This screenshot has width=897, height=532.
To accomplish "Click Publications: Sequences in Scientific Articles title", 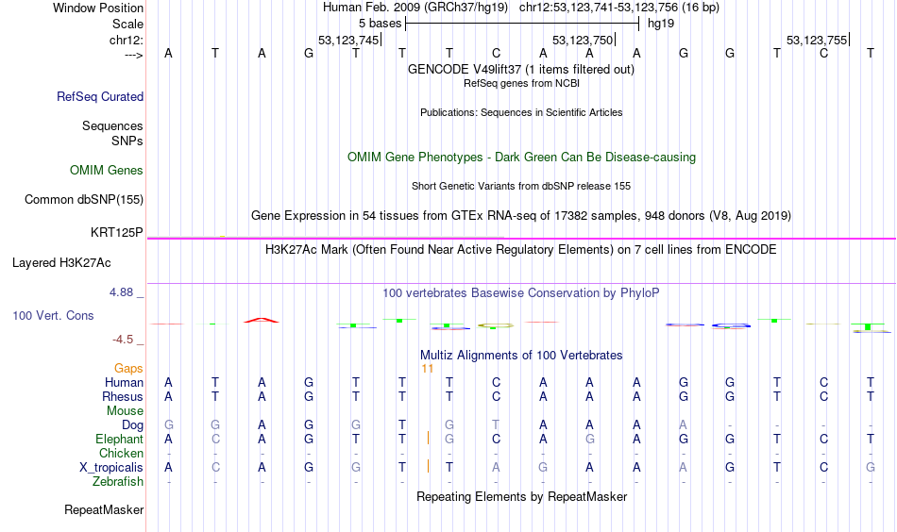I will 521,112.
